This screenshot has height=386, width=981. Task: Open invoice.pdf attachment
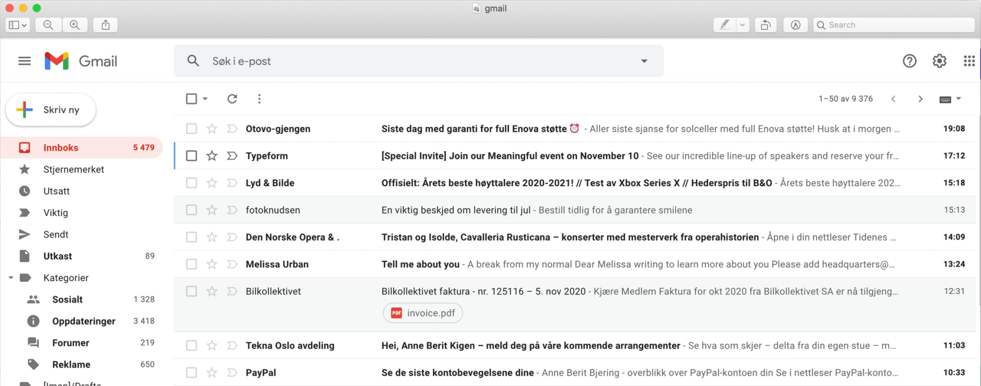(x=423, y=313)
